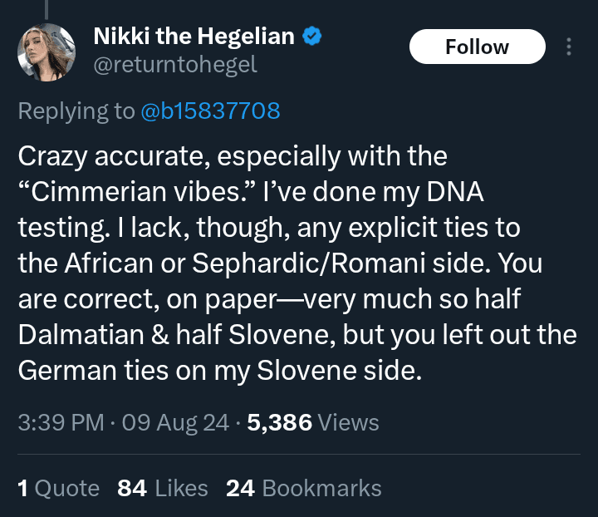Click the tweet's last line about German ties
The width and height of the screenshot is (598, 517).
(x=220, y=370)
